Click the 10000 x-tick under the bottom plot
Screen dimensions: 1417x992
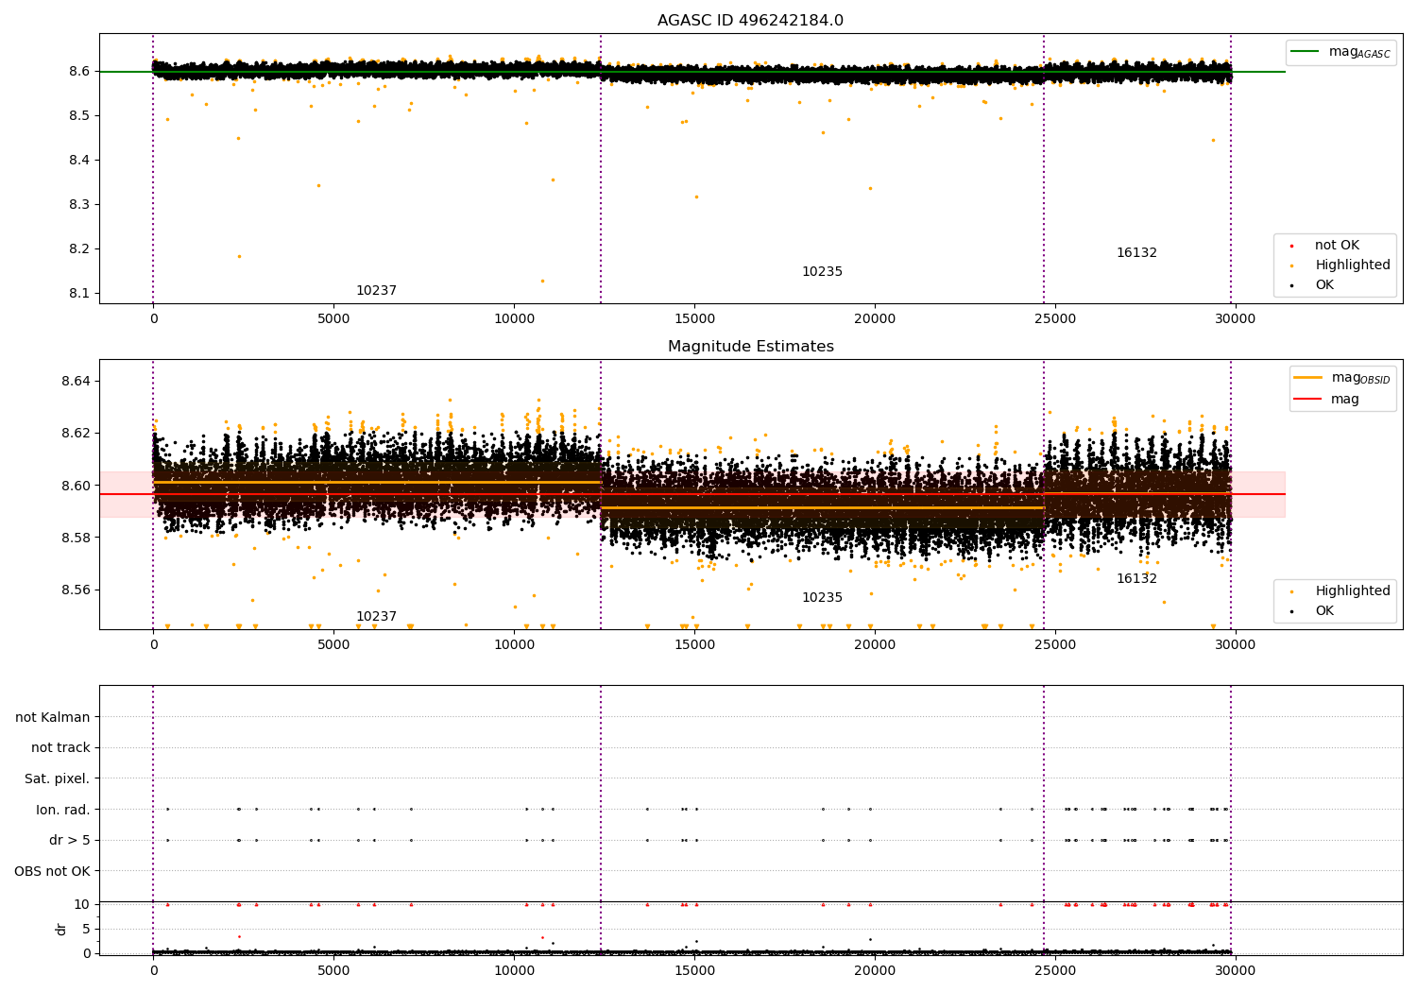(514, 971)
